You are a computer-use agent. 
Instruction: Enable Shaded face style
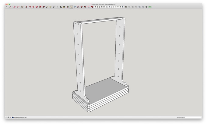[x=118, y=7]
